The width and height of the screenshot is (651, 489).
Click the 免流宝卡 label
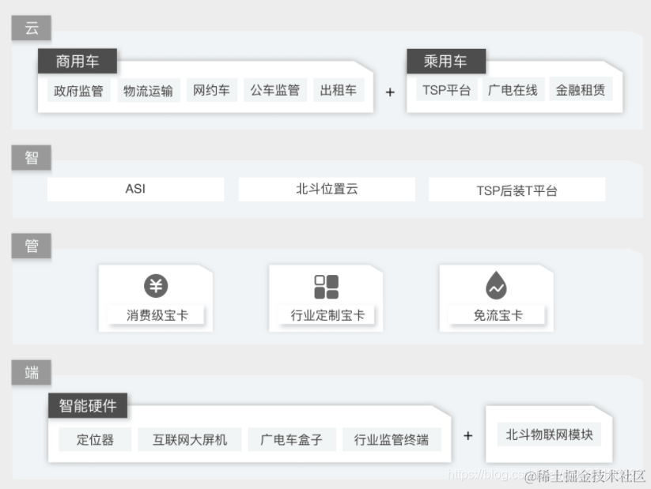pos(498,315)
